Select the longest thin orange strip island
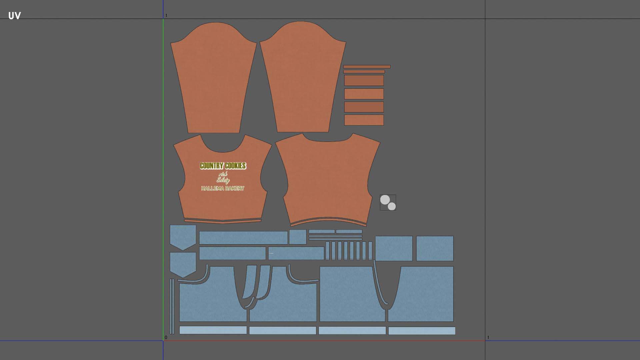The image size is (640, 360). (x=367, y=67)
